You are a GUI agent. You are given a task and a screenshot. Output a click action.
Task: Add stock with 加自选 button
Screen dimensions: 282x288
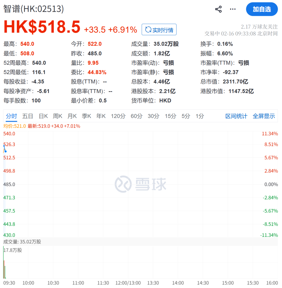tap(262, 9)
